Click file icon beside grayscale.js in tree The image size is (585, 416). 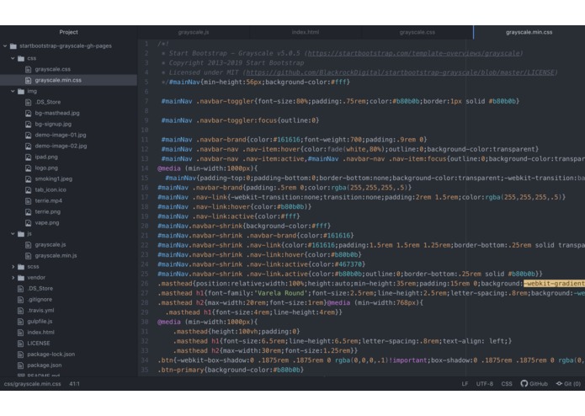[28, 245]
